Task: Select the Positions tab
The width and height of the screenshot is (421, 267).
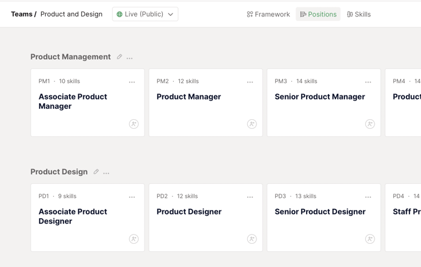Action: tap(318, 14)
